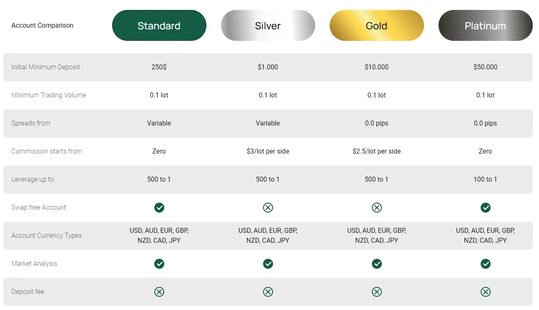The image size is (539, 310).
Task: Click Platinum's Swap free Account checkmark
Action: 486,208
